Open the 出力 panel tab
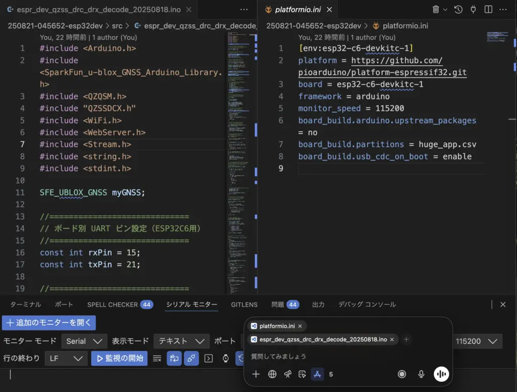 (318, 304)
